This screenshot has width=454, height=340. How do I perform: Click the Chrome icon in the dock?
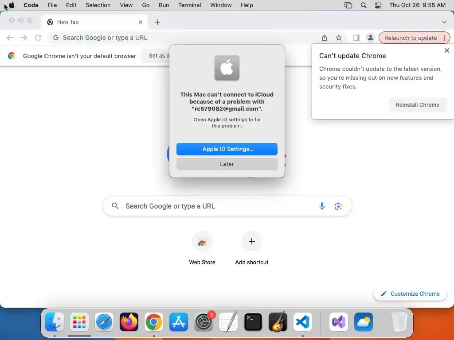[x=154, y=322]
